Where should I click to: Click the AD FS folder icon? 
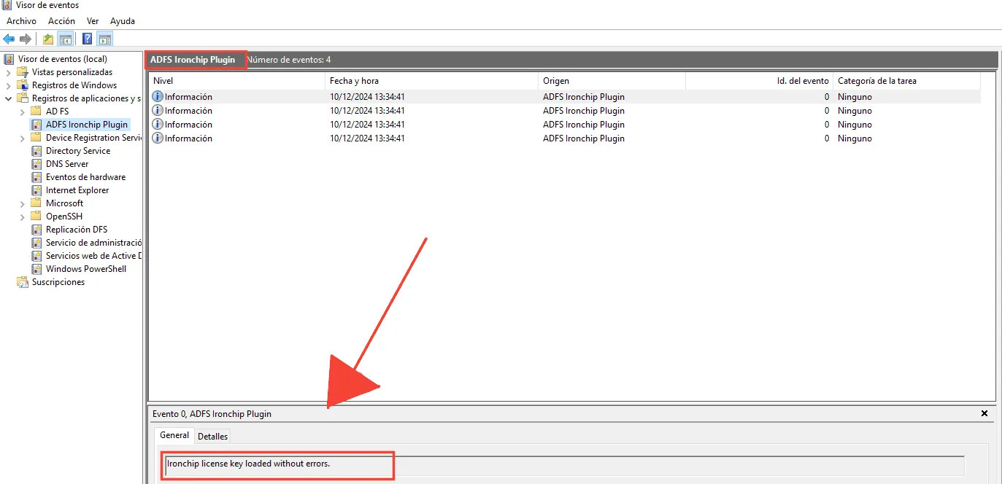[37, 112]
